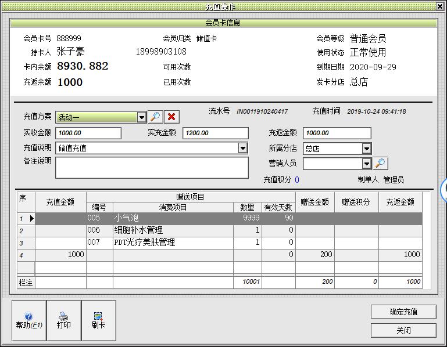Click serial number IN0011910240417

(262, 111)
